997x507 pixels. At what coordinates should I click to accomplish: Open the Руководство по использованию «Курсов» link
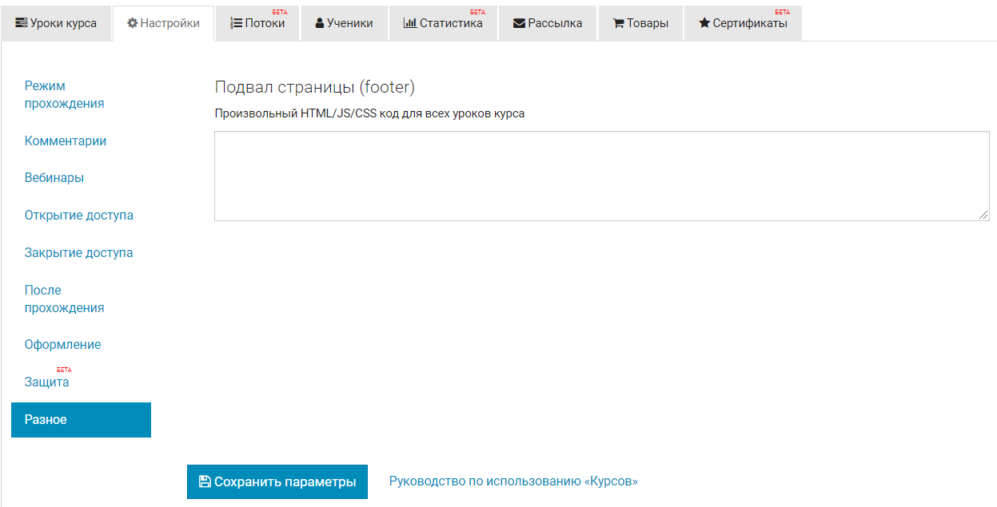point(513,481)
